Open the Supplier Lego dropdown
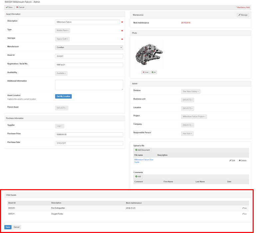257x233 pixels. click(60, 126)
